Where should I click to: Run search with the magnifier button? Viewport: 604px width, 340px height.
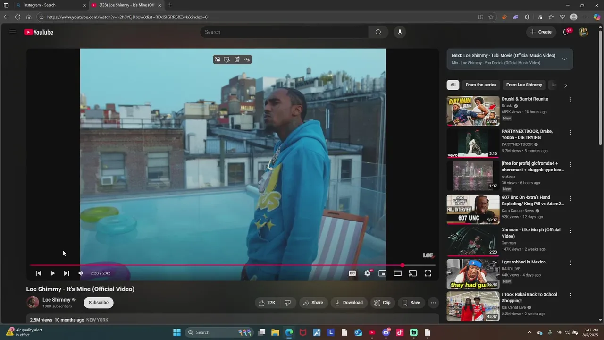[378, 32]
